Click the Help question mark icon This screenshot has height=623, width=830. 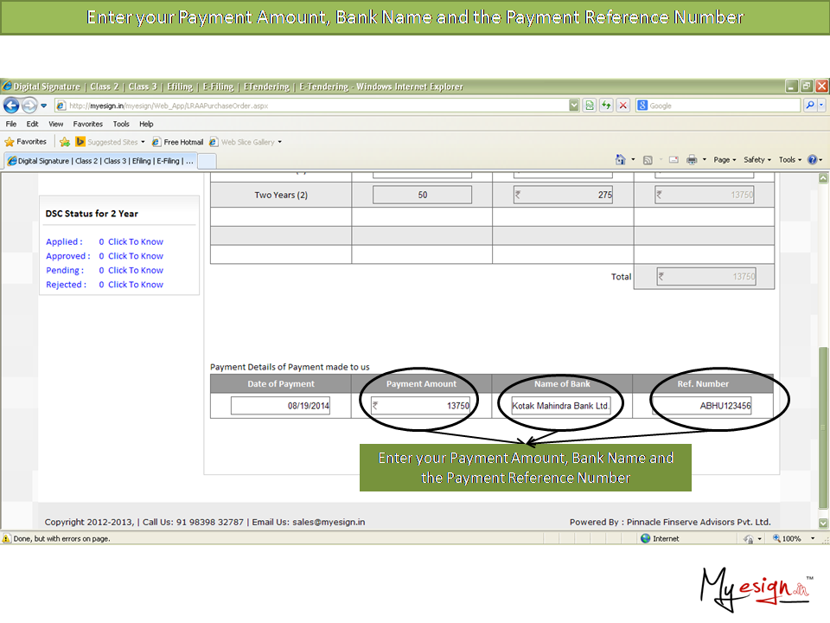812,160
